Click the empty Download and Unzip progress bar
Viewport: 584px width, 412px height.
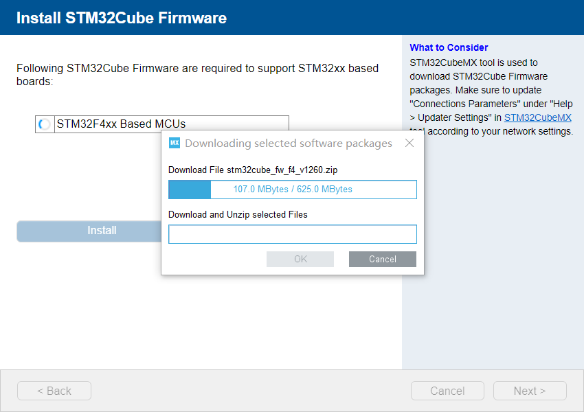point(293,234)
